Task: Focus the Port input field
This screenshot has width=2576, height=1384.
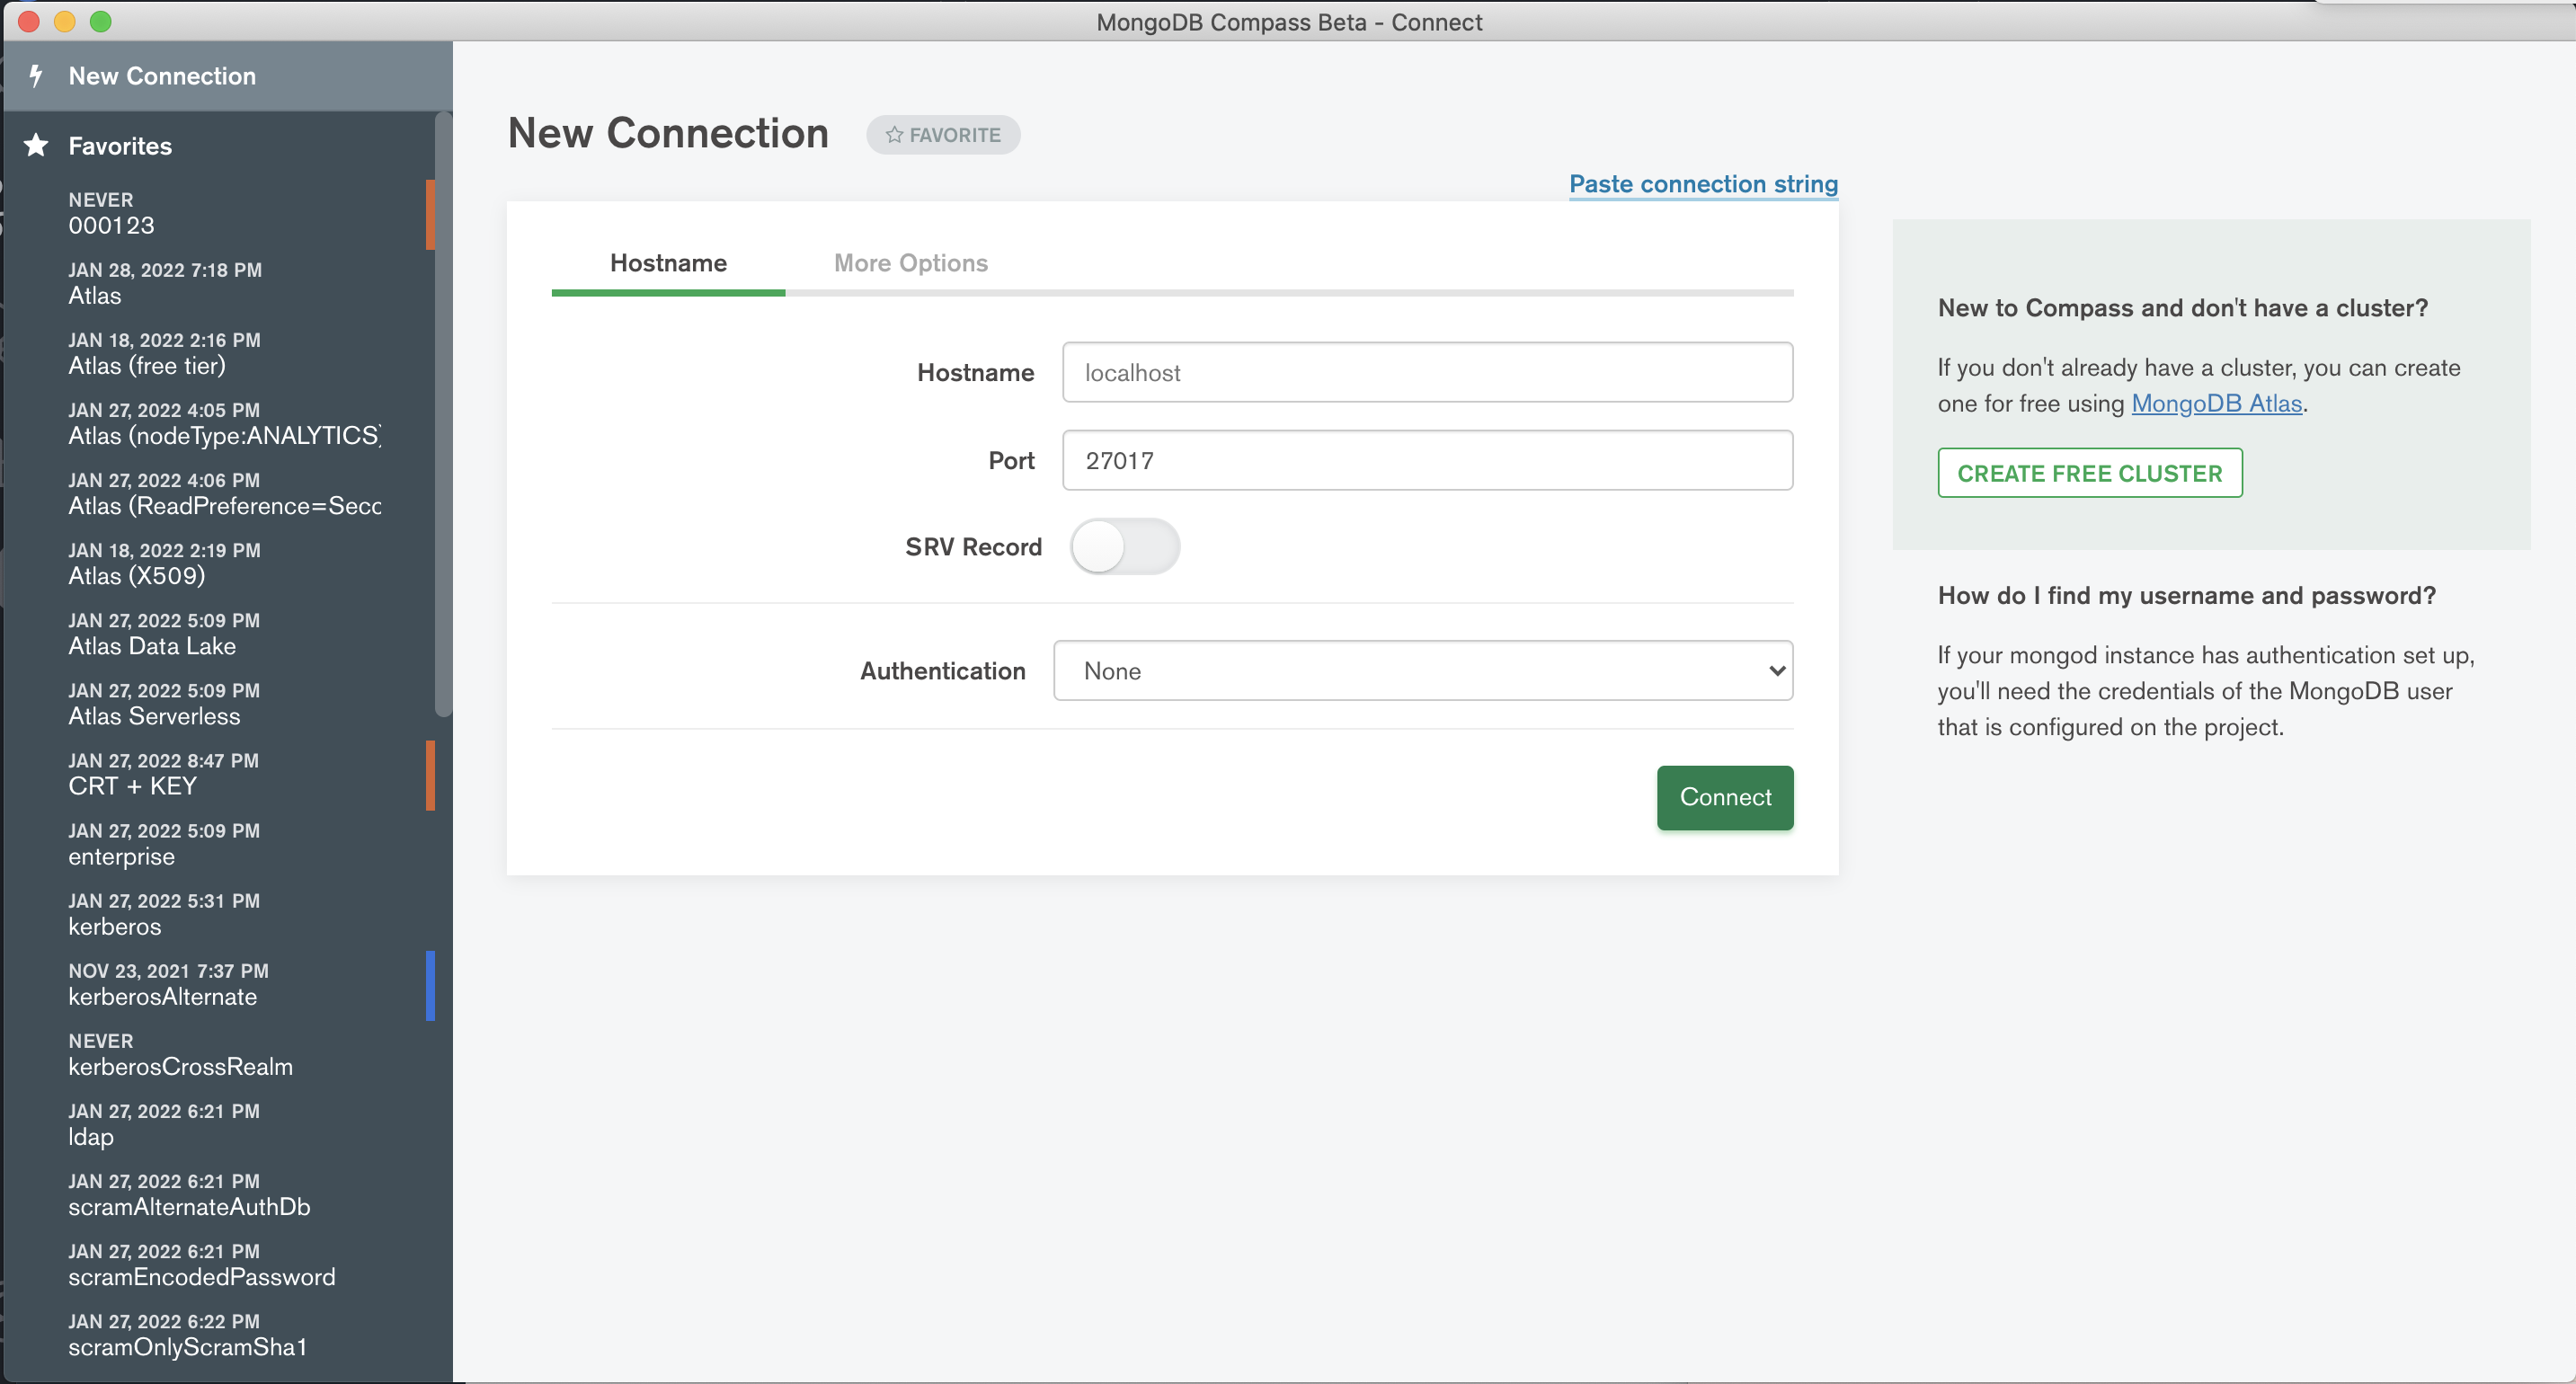Action: tap(1426, 461)
